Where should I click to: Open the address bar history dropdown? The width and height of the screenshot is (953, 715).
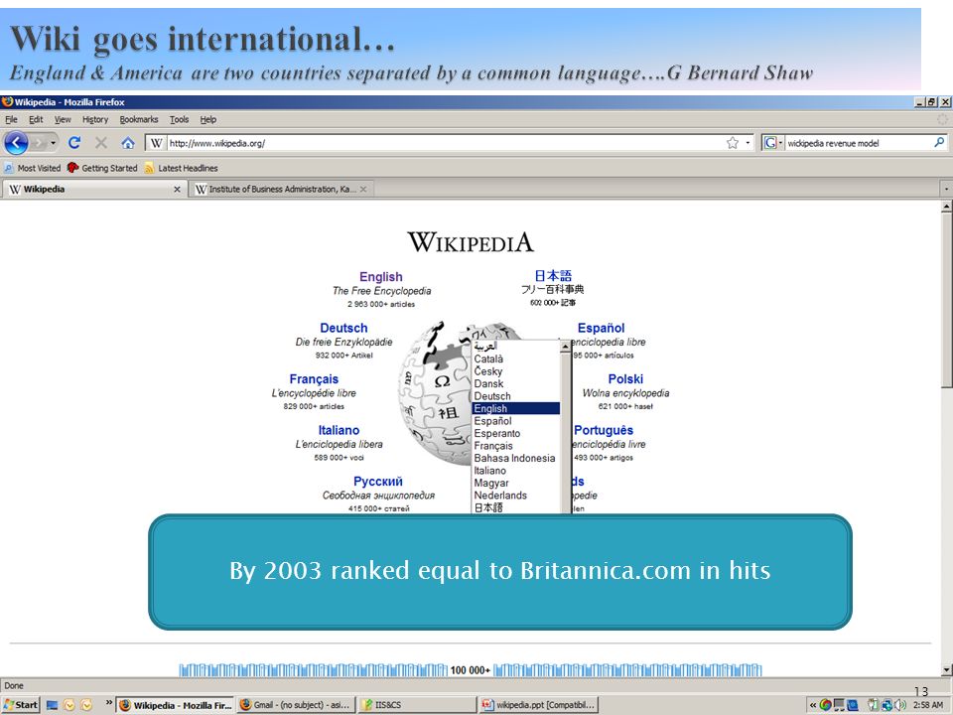click(x=748, y=143)
